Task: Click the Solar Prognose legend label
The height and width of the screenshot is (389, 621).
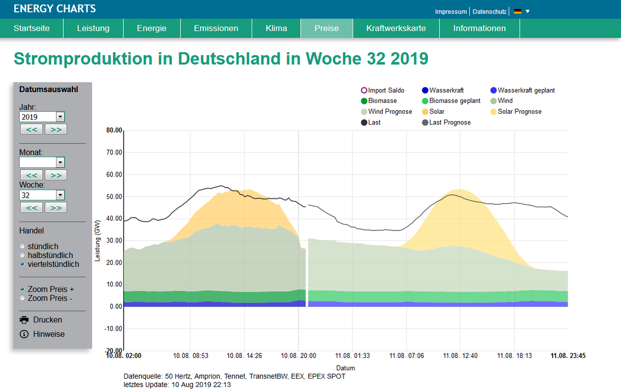Action: 520,112
